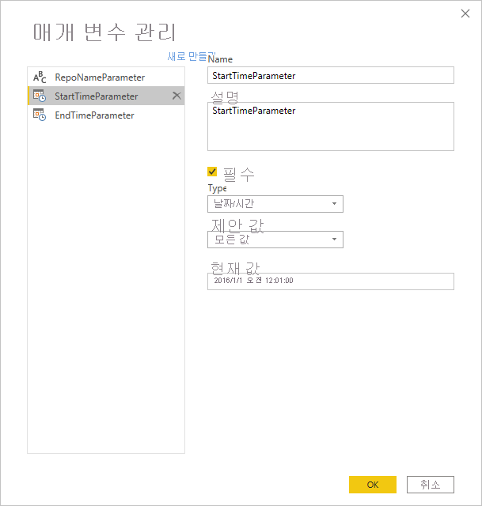This screenshot has width=482, height=506.
Task: Click the text-type icon beside RepoNameParameter
Action: pyautogui.click(x=40, y=77)
